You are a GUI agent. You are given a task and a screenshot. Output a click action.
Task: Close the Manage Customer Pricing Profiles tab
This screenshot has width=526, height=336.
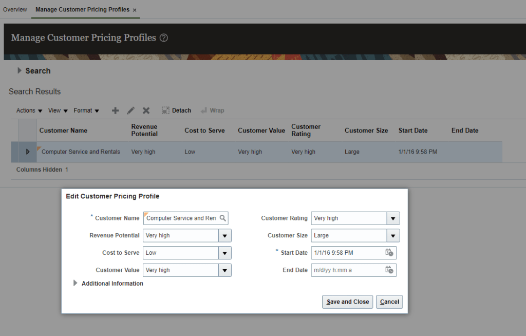click(x=135, y=10)
